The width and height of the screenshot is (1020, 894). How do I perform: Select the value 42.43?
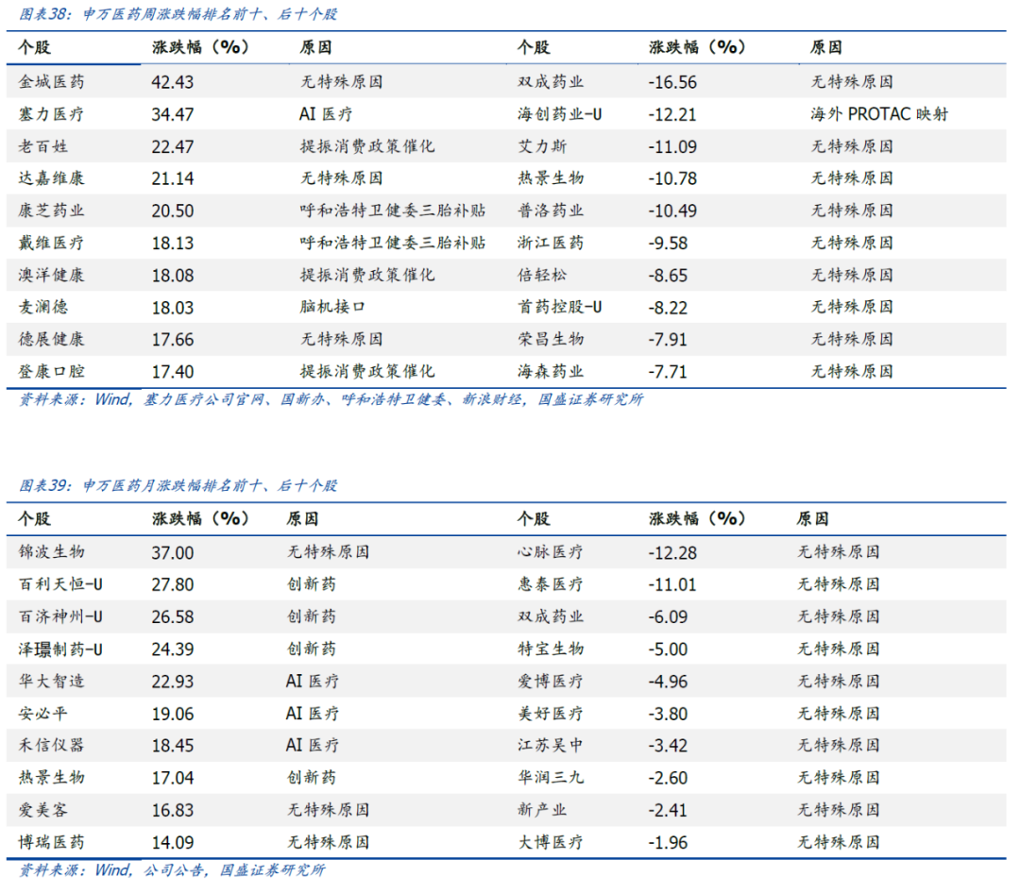point(173,82)
